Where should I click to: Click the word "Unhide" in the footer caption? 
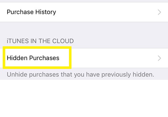point(17,74)
